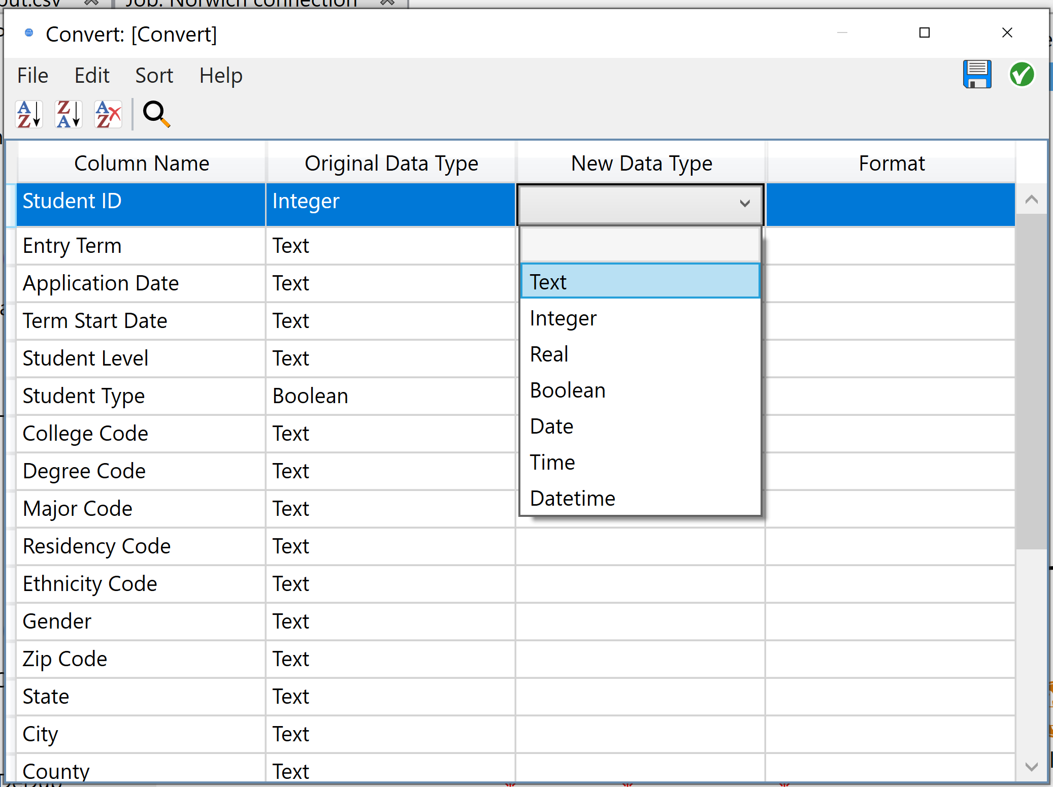The height and width of the screenshot is (787, 1053).
Task: Click the New Data Type header
Action: coord(641,163)
